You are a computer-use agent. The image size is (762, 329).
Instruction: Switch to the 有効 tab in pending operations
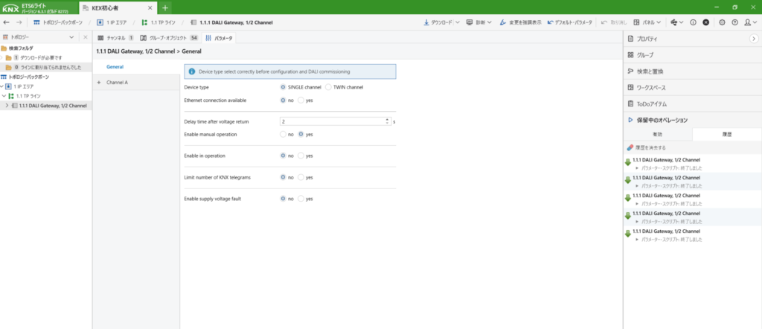click(x=657, y=134)
